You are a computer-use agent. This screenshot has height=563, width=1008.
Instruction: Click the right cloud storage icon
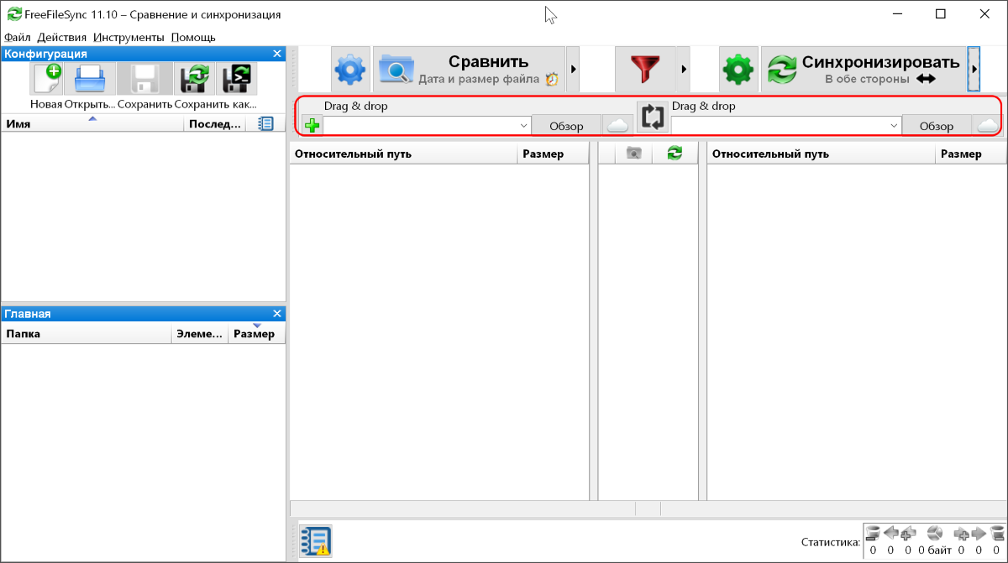coord(988,125)
